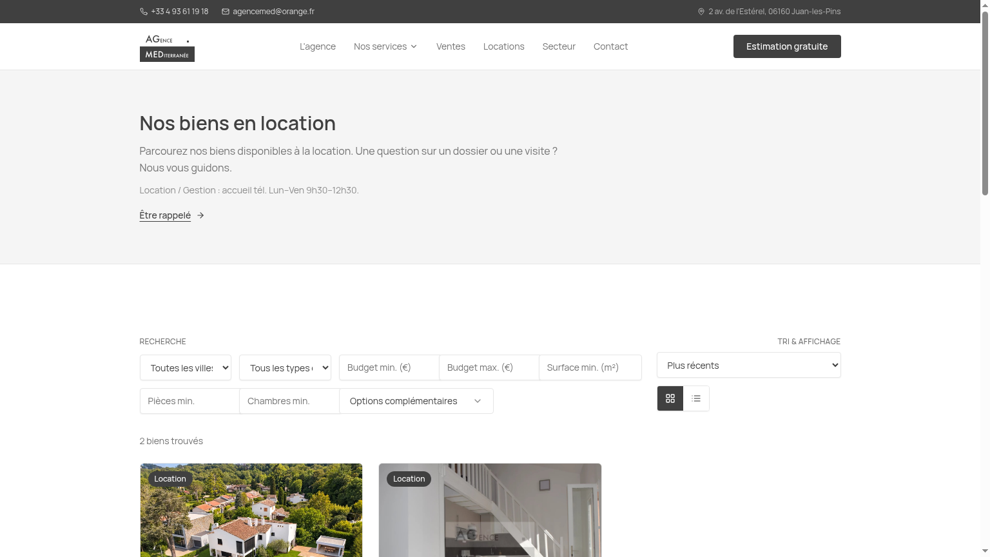990x557 pixels.
Task: Go to the Locations page
Action: pyautogui.click(x=504, y=46)
